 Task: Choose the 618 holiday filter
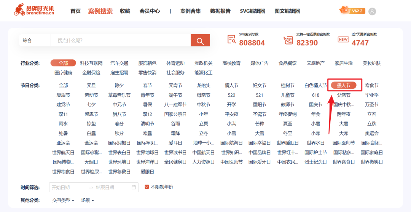point(316,95)
